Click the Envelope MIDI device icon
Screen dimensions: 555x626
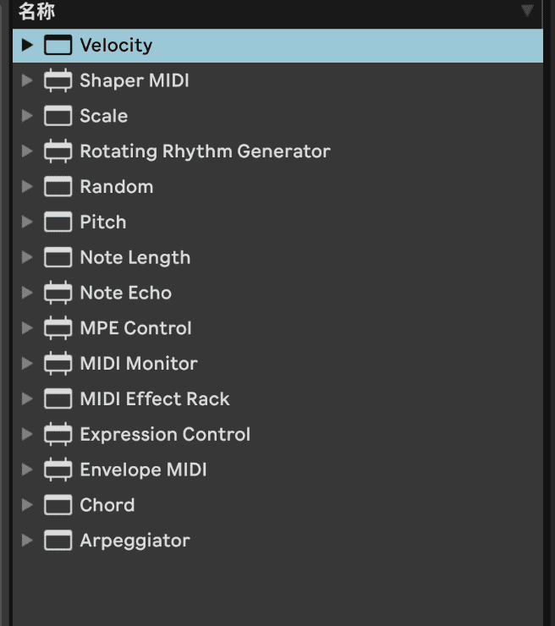tap(58, 469)
